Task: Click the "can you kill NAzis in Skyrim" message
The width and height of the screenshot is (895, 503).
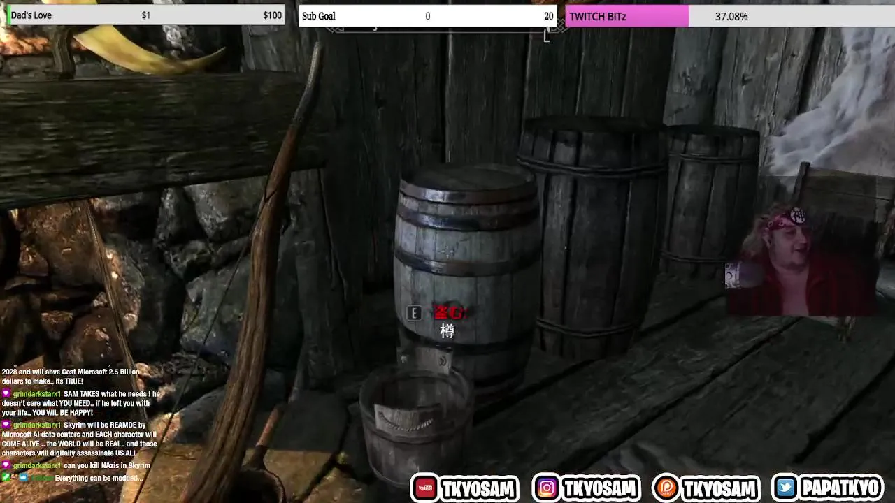Action: tap(107, 465)
